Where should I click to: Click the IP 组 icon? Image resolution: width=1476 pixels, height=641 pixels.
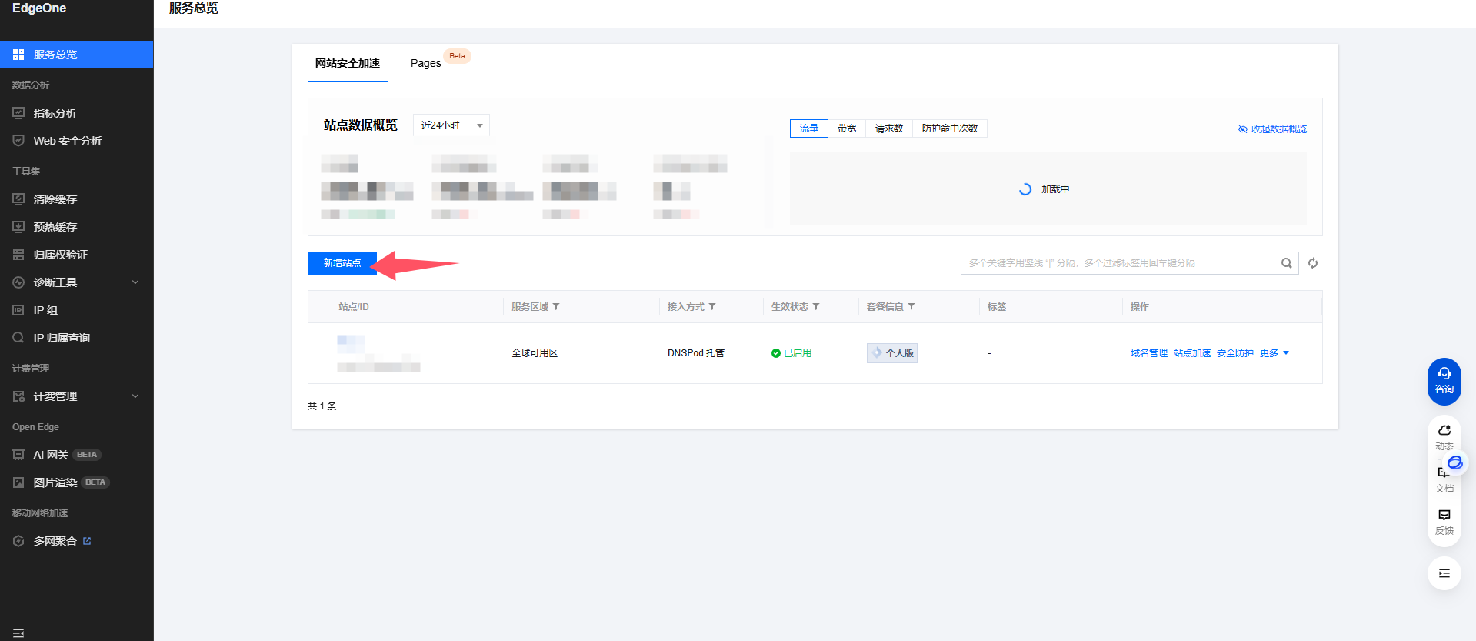point(18,310)
